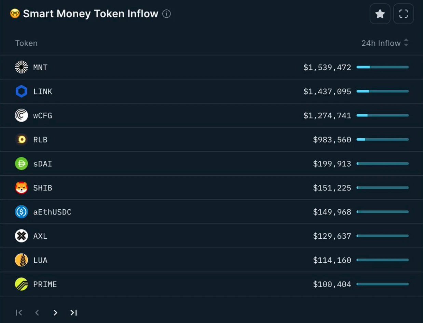Select the LUA token name
423x323 pixels.
coord(40,260)
